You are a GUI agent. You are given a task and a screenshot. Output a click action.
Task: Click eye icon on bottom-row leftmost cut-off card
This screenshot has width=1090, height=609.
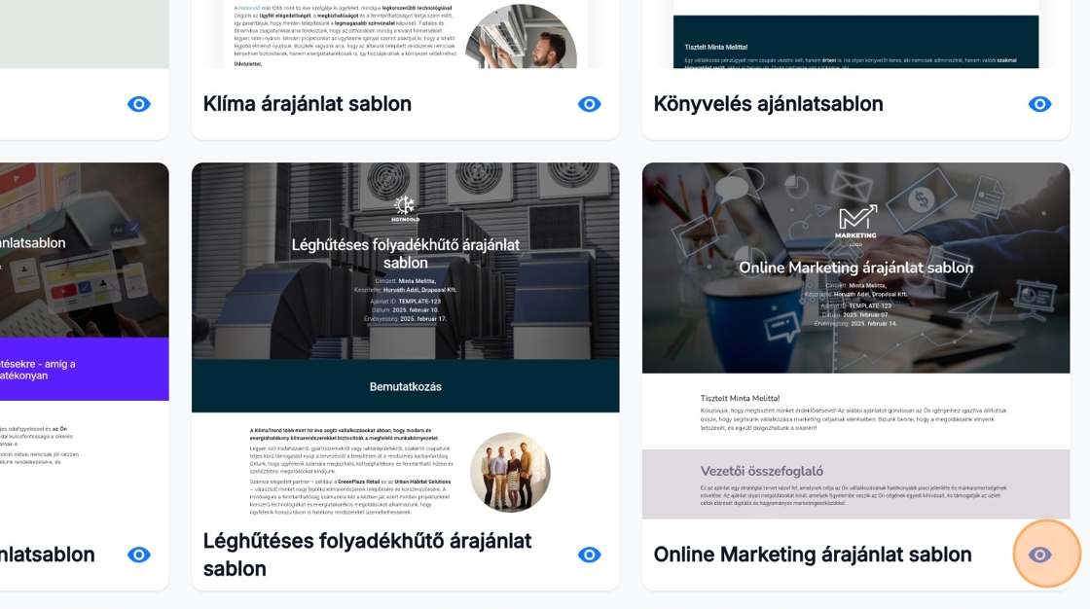139,555
